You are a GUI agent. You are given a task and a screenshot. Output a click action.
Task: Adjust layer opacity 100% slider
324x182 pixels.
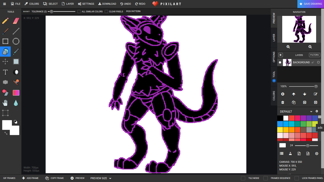(303, 86)
